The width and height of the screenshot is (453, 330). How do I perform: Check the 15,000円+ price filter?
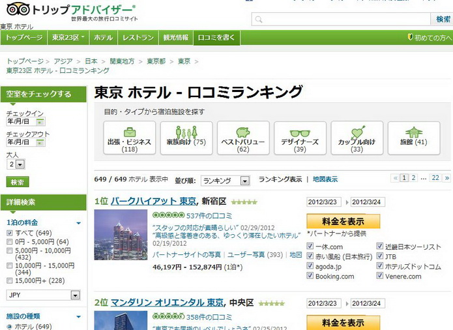(x=10, y=280)
